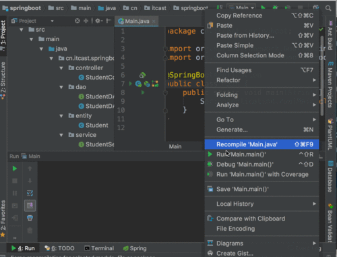This screenshot has height=257, width=337.
Task: Close the Main.java editor tab
Action: click(x=154, y=22)
